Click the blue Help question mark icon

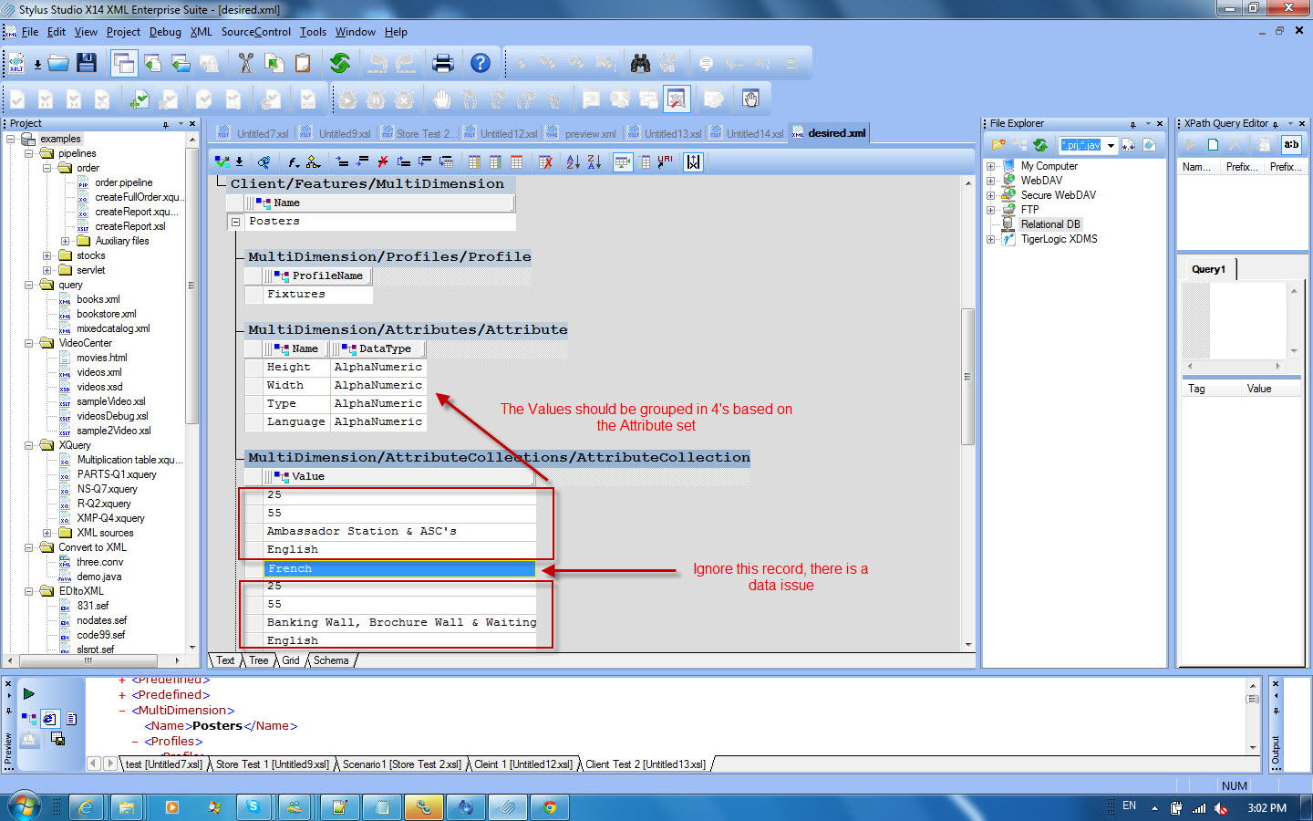point(481,63)
